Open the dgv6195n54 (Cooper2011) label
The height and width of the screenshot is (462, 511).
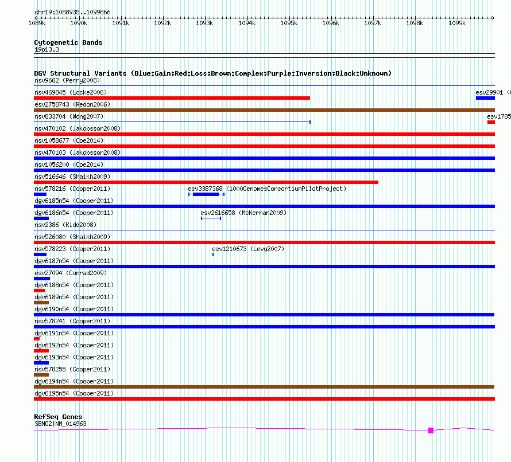point(74,393)
